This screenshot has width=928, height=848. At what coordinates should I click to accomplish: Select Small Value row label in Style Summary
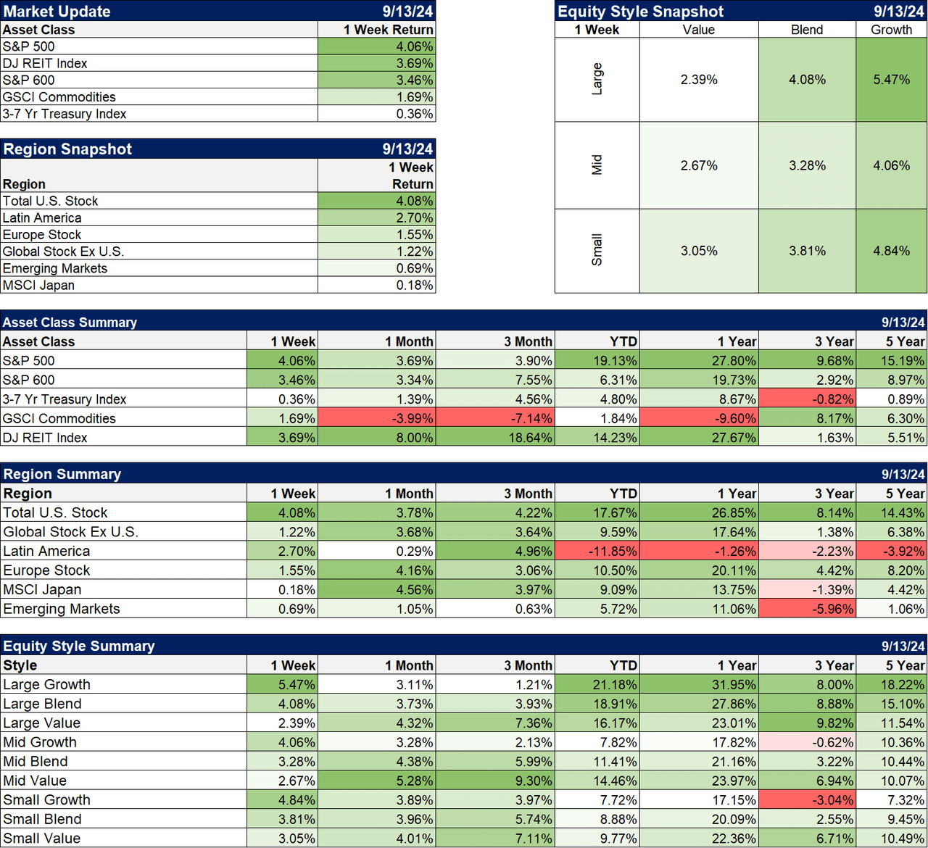pyautogui.click(x=41, y=839)
